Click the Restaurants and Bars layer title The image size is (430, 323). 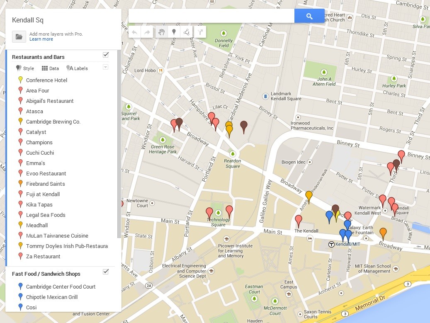[39, 57]
